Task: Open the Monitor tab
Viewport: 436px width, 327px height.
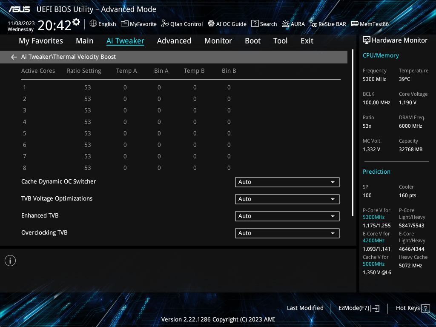Action: click(218, 41)
